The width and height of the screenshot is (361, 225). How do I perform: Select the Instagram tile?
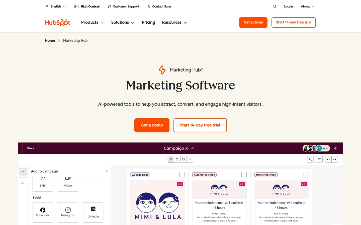(x=68, y=212)
